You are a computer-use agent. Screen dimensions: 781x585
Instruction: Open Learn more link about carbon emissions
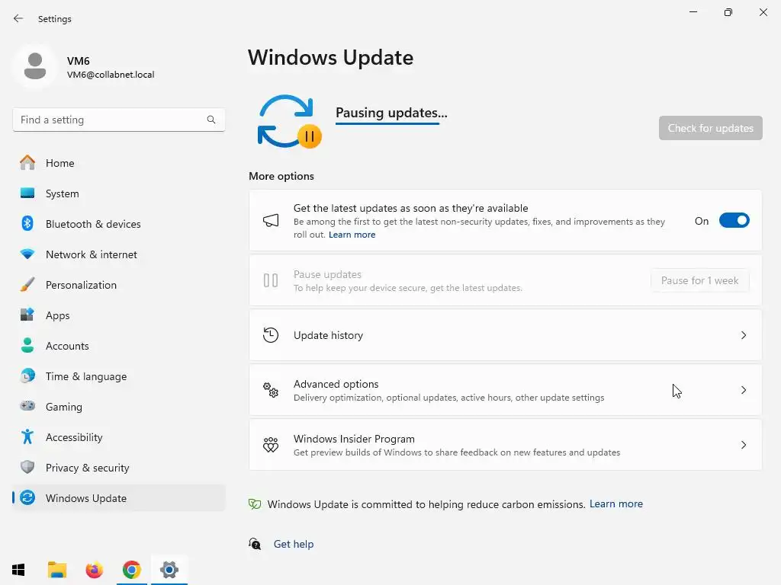[x=615, y=504]
